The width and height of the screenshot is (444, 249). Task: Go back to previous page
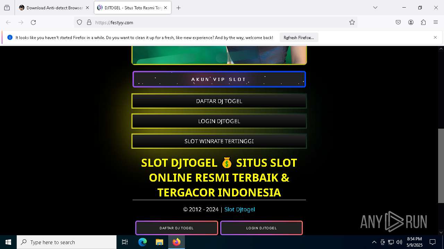coord(8,22)
